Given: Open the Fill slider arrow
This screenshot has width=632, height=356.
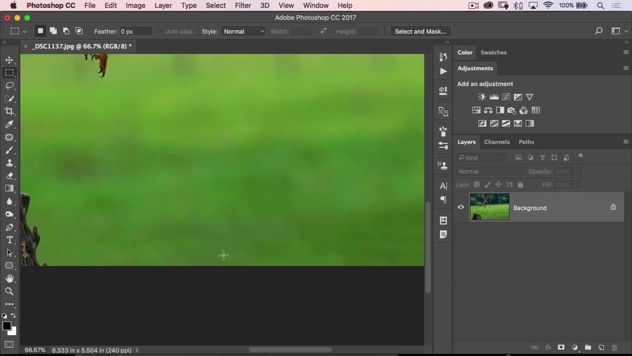Looking at the screenshot, I should 579,185.
